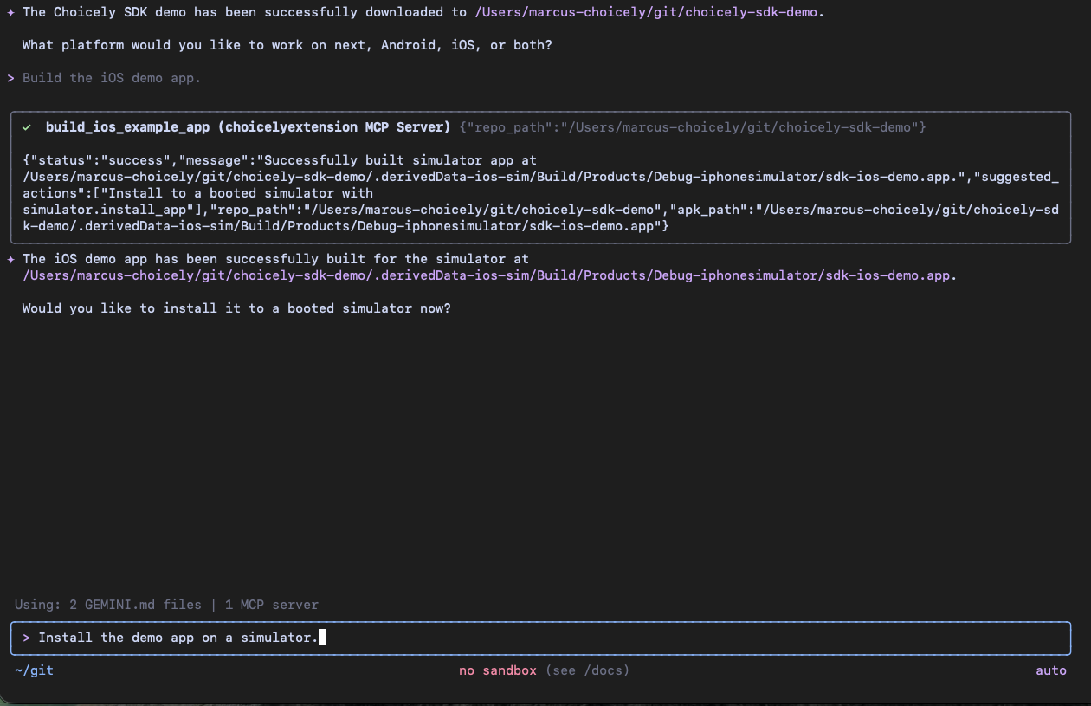Viewport: 1091px width, 706px height.
Task: Click the auto model indicator in the status bar
Action: click(x=1051, y=670)
